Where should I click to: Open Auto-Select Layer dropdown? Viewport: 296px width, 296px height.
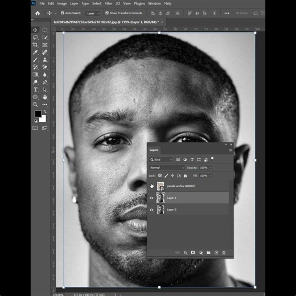[93, 13]
